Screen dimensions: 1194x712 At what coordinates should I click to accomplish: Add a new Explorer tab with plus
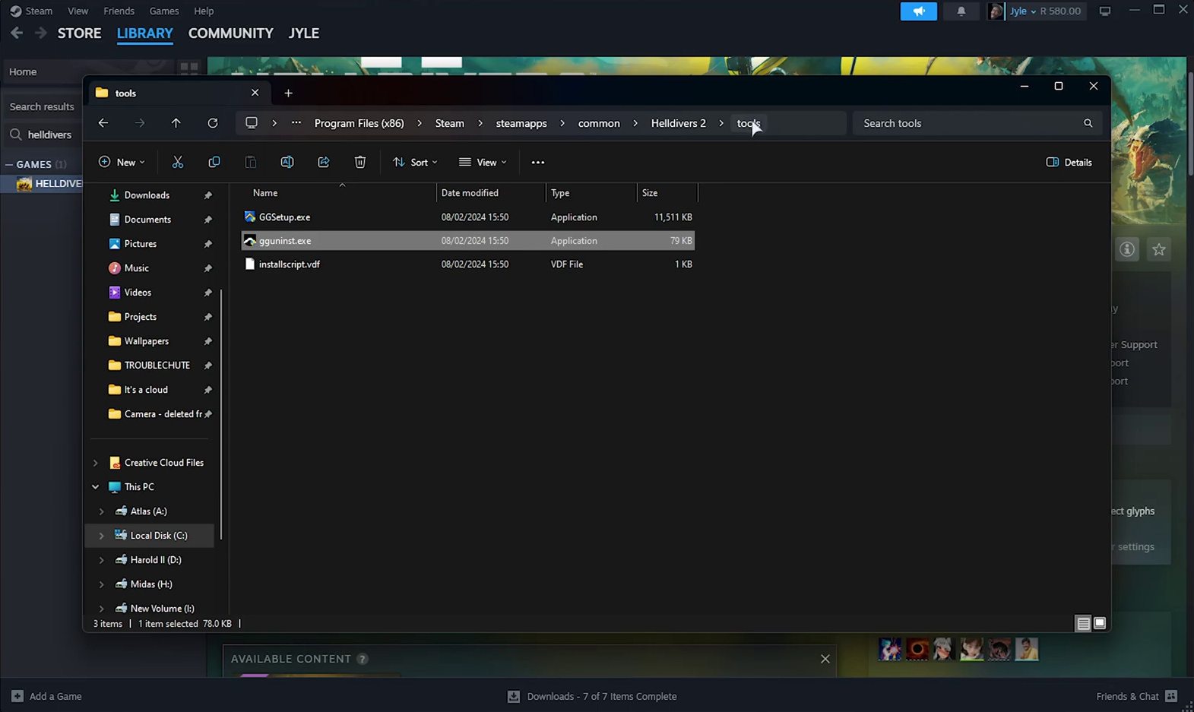(288, 93)
